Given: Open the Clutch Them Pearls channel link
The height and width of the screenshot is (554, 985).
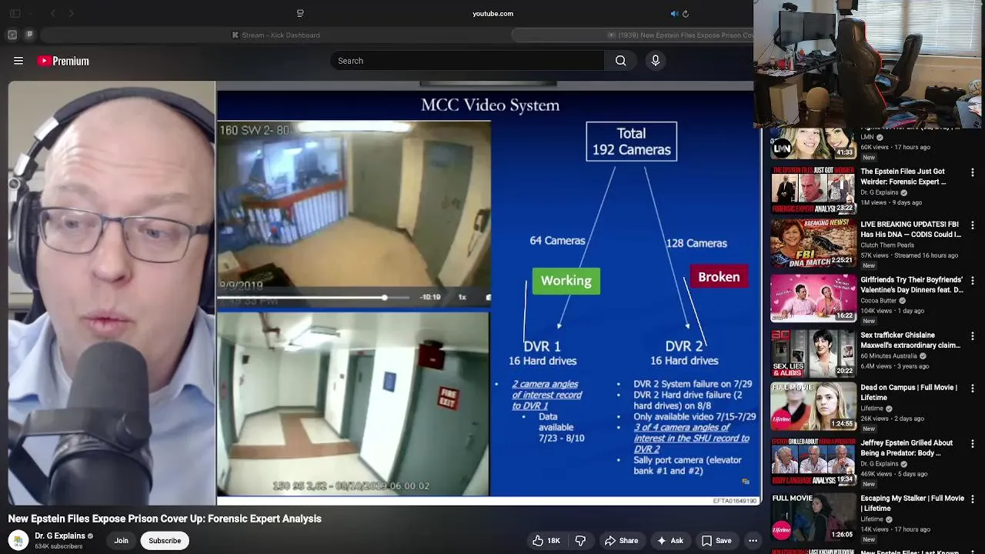Looking at the screenshot, I should pyautogui.click(x=887, y=245).
